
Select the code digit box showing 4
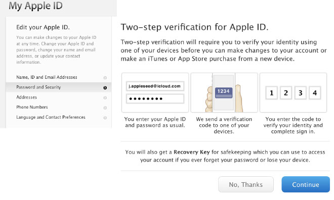point(315,92)
